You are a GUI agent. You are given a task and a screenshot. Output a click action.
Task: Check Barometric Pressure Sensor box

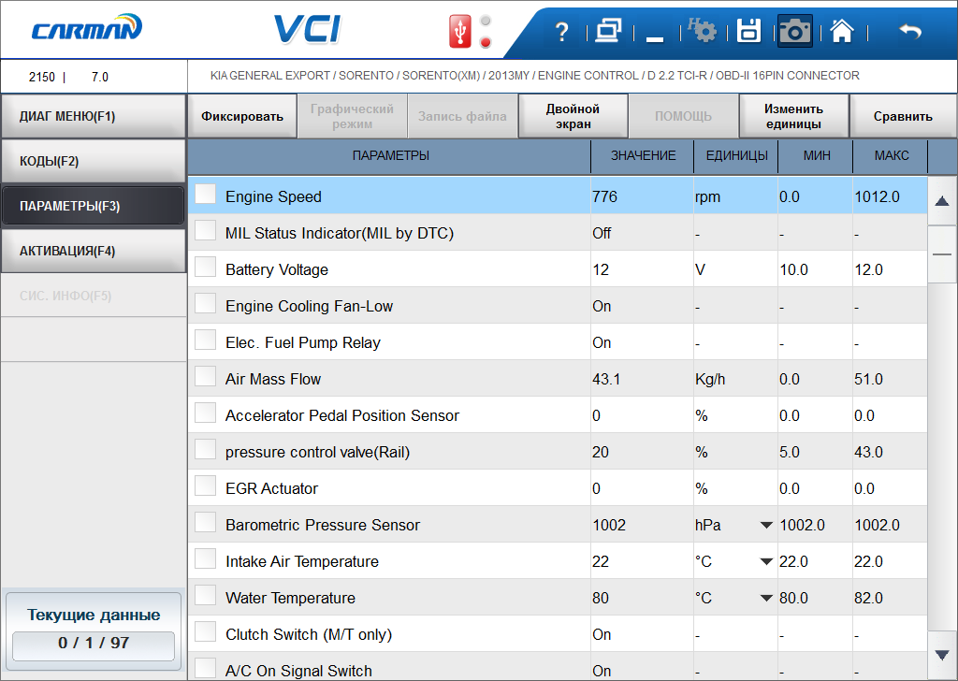point(205,523)
